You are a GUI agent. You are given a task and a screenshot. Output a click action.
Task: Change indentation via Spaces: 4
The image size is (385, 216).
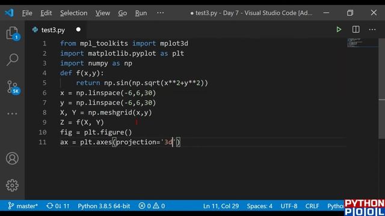(x=259, y=206)
